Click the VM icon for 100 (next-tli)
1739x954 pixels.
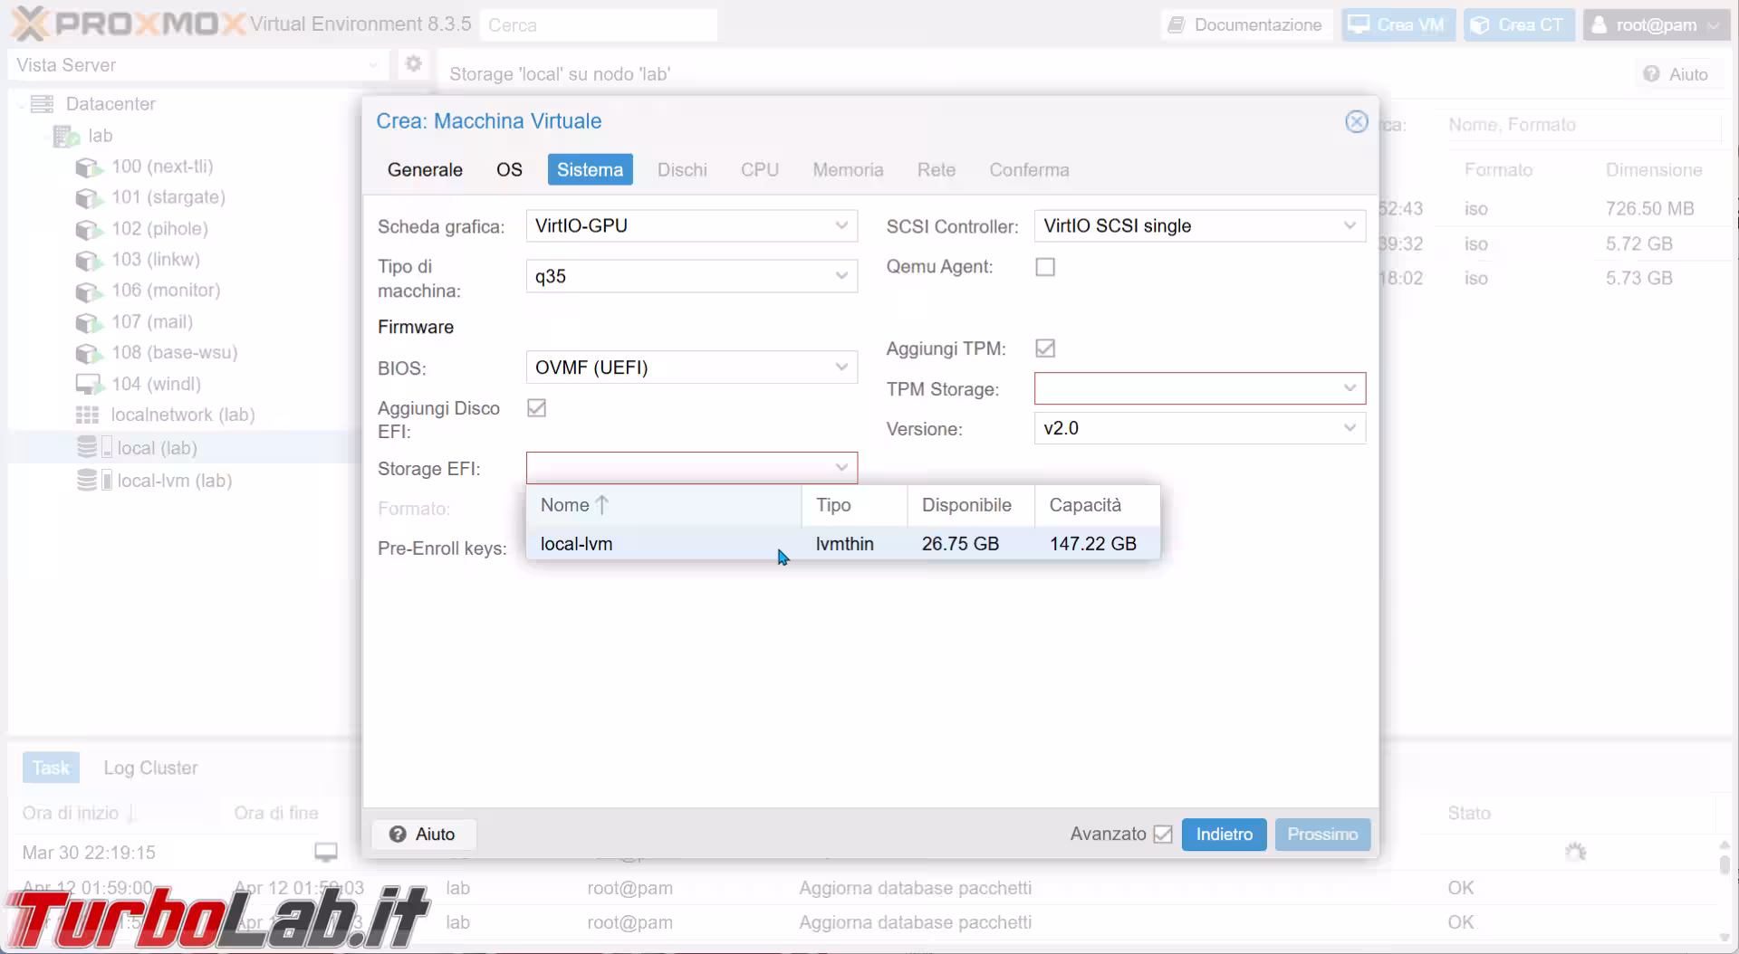pos(88,167)
